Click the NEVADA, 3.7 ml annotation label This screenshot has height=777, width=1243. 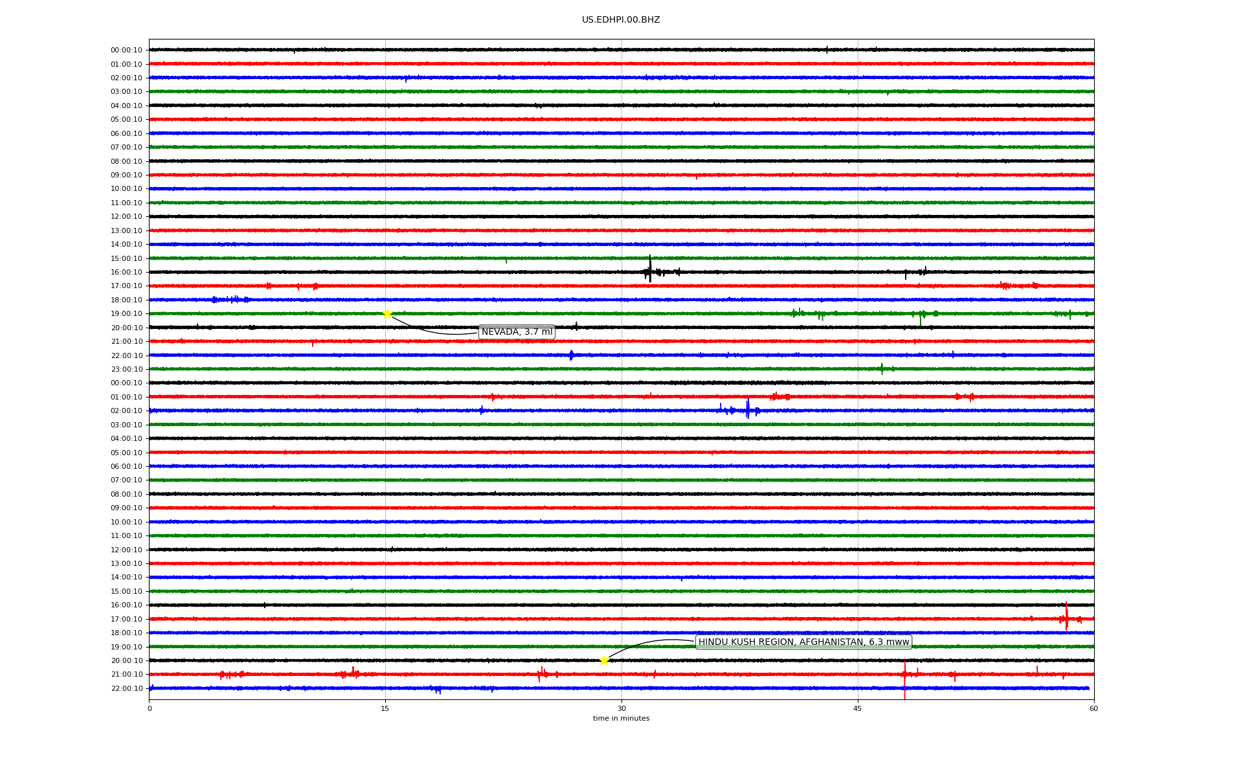tap(517, 332)
